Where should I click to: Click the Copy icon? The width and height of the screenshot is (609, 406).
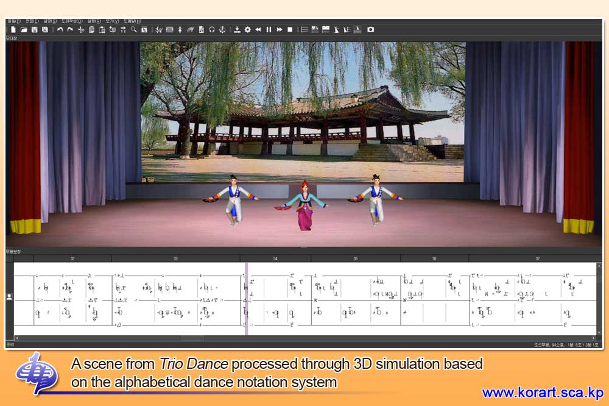pyautogui.click(x=92, y=29)
